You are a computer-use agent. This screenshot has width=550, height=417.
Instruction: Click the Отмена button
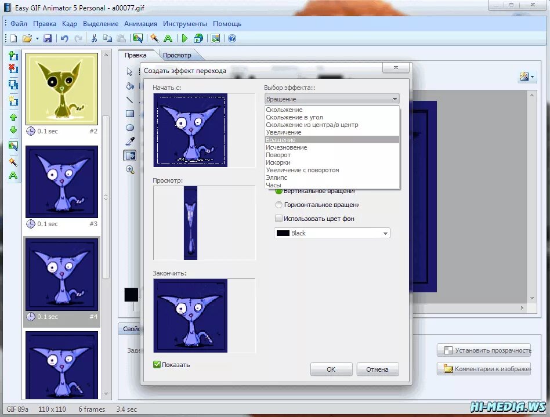[x=378, y=369]
